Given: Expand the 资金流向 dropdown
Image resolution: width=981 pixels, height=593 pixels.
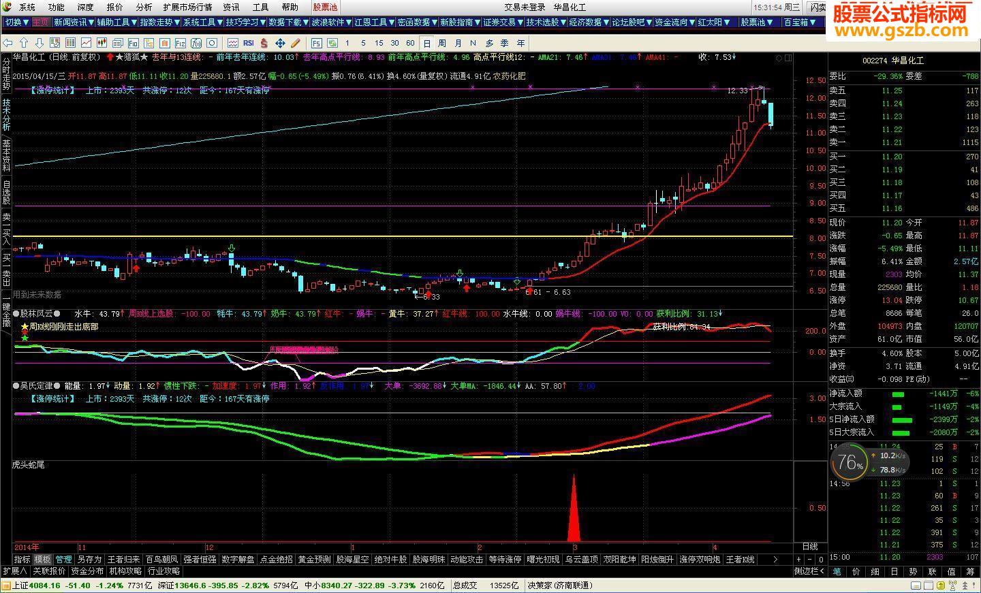Looking at the screenshot, I should (674, 22).
